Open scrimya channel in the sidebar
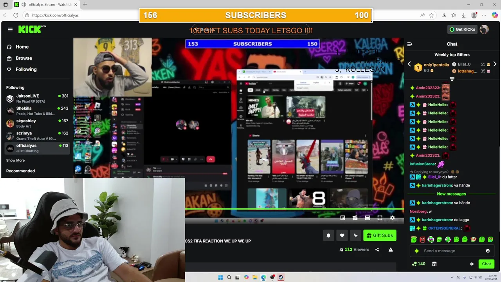 (x=37, y=136)
